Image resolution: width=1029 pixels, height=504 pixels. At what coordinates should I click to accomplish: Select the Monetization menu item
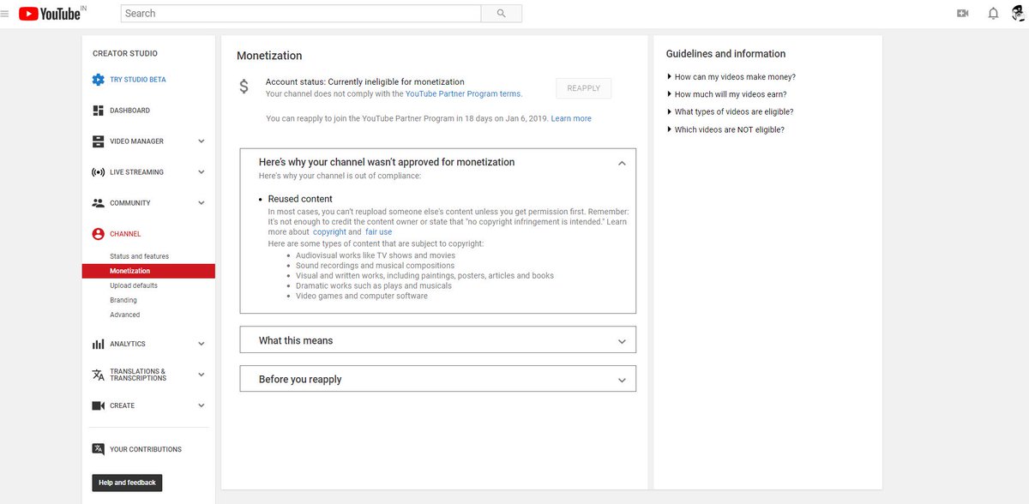tap(148, 271)
